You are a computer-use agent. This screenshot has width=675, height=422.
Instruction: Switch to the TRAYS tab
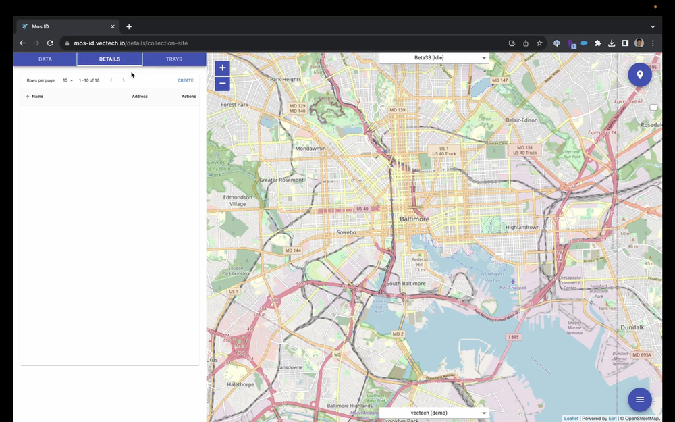pyautogui.click(x=174, y=59)
